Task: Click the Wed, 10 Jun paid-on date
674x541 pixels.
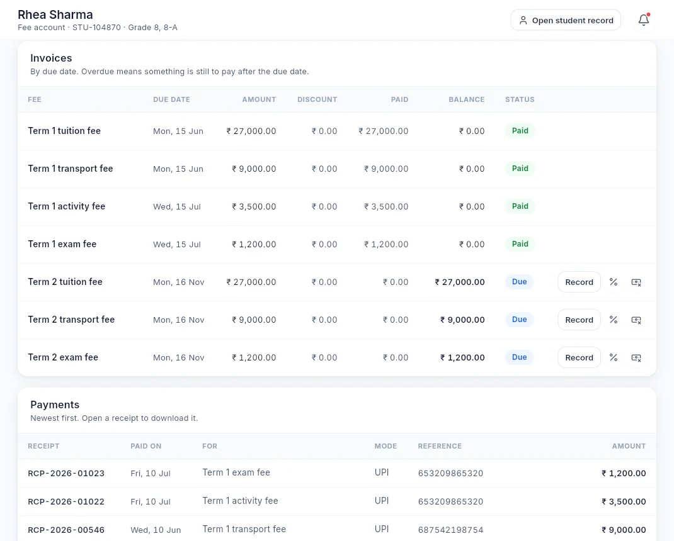Action: tap(156, 530)
